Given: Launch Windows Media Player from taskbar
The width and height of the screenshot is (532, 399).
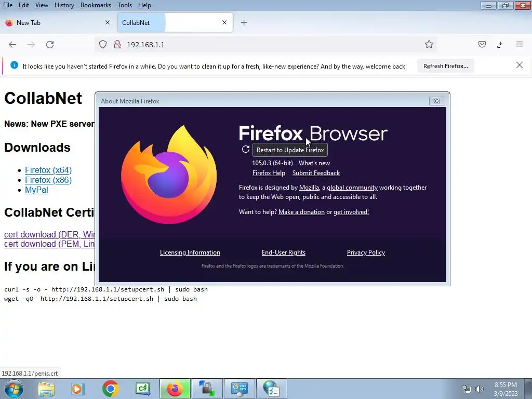Looking at the screenshot, I should click(x=78, y=389).
